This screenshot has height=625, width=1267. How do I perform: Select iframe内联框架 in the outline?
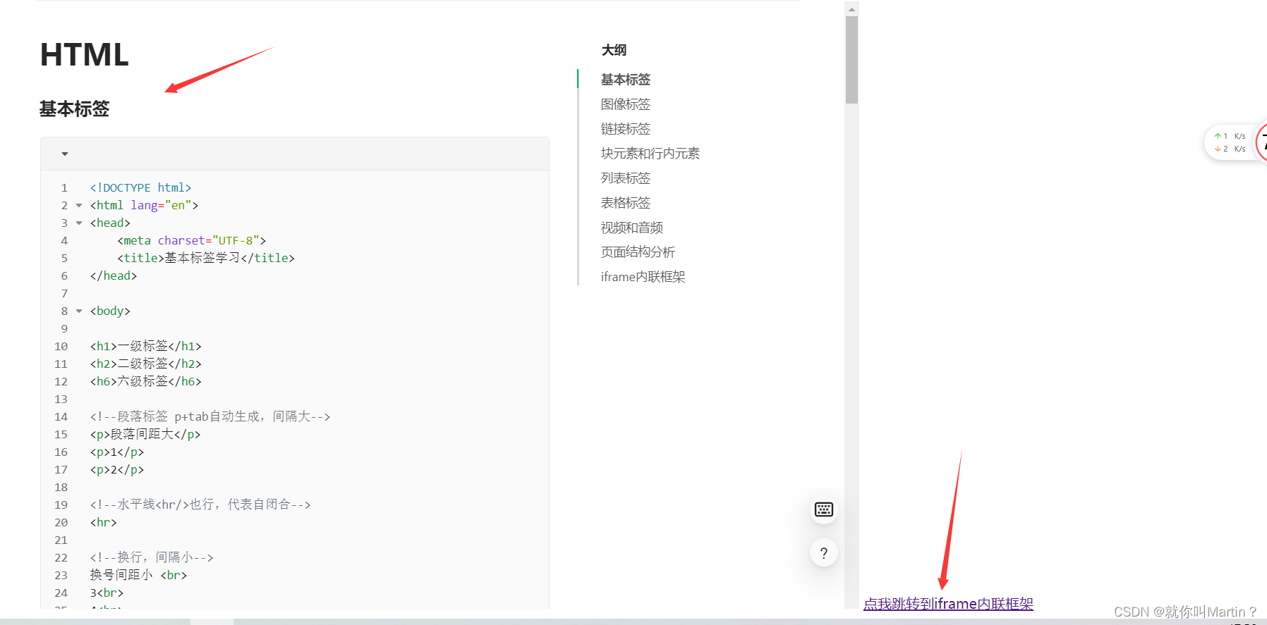click(x=643, y=277)
